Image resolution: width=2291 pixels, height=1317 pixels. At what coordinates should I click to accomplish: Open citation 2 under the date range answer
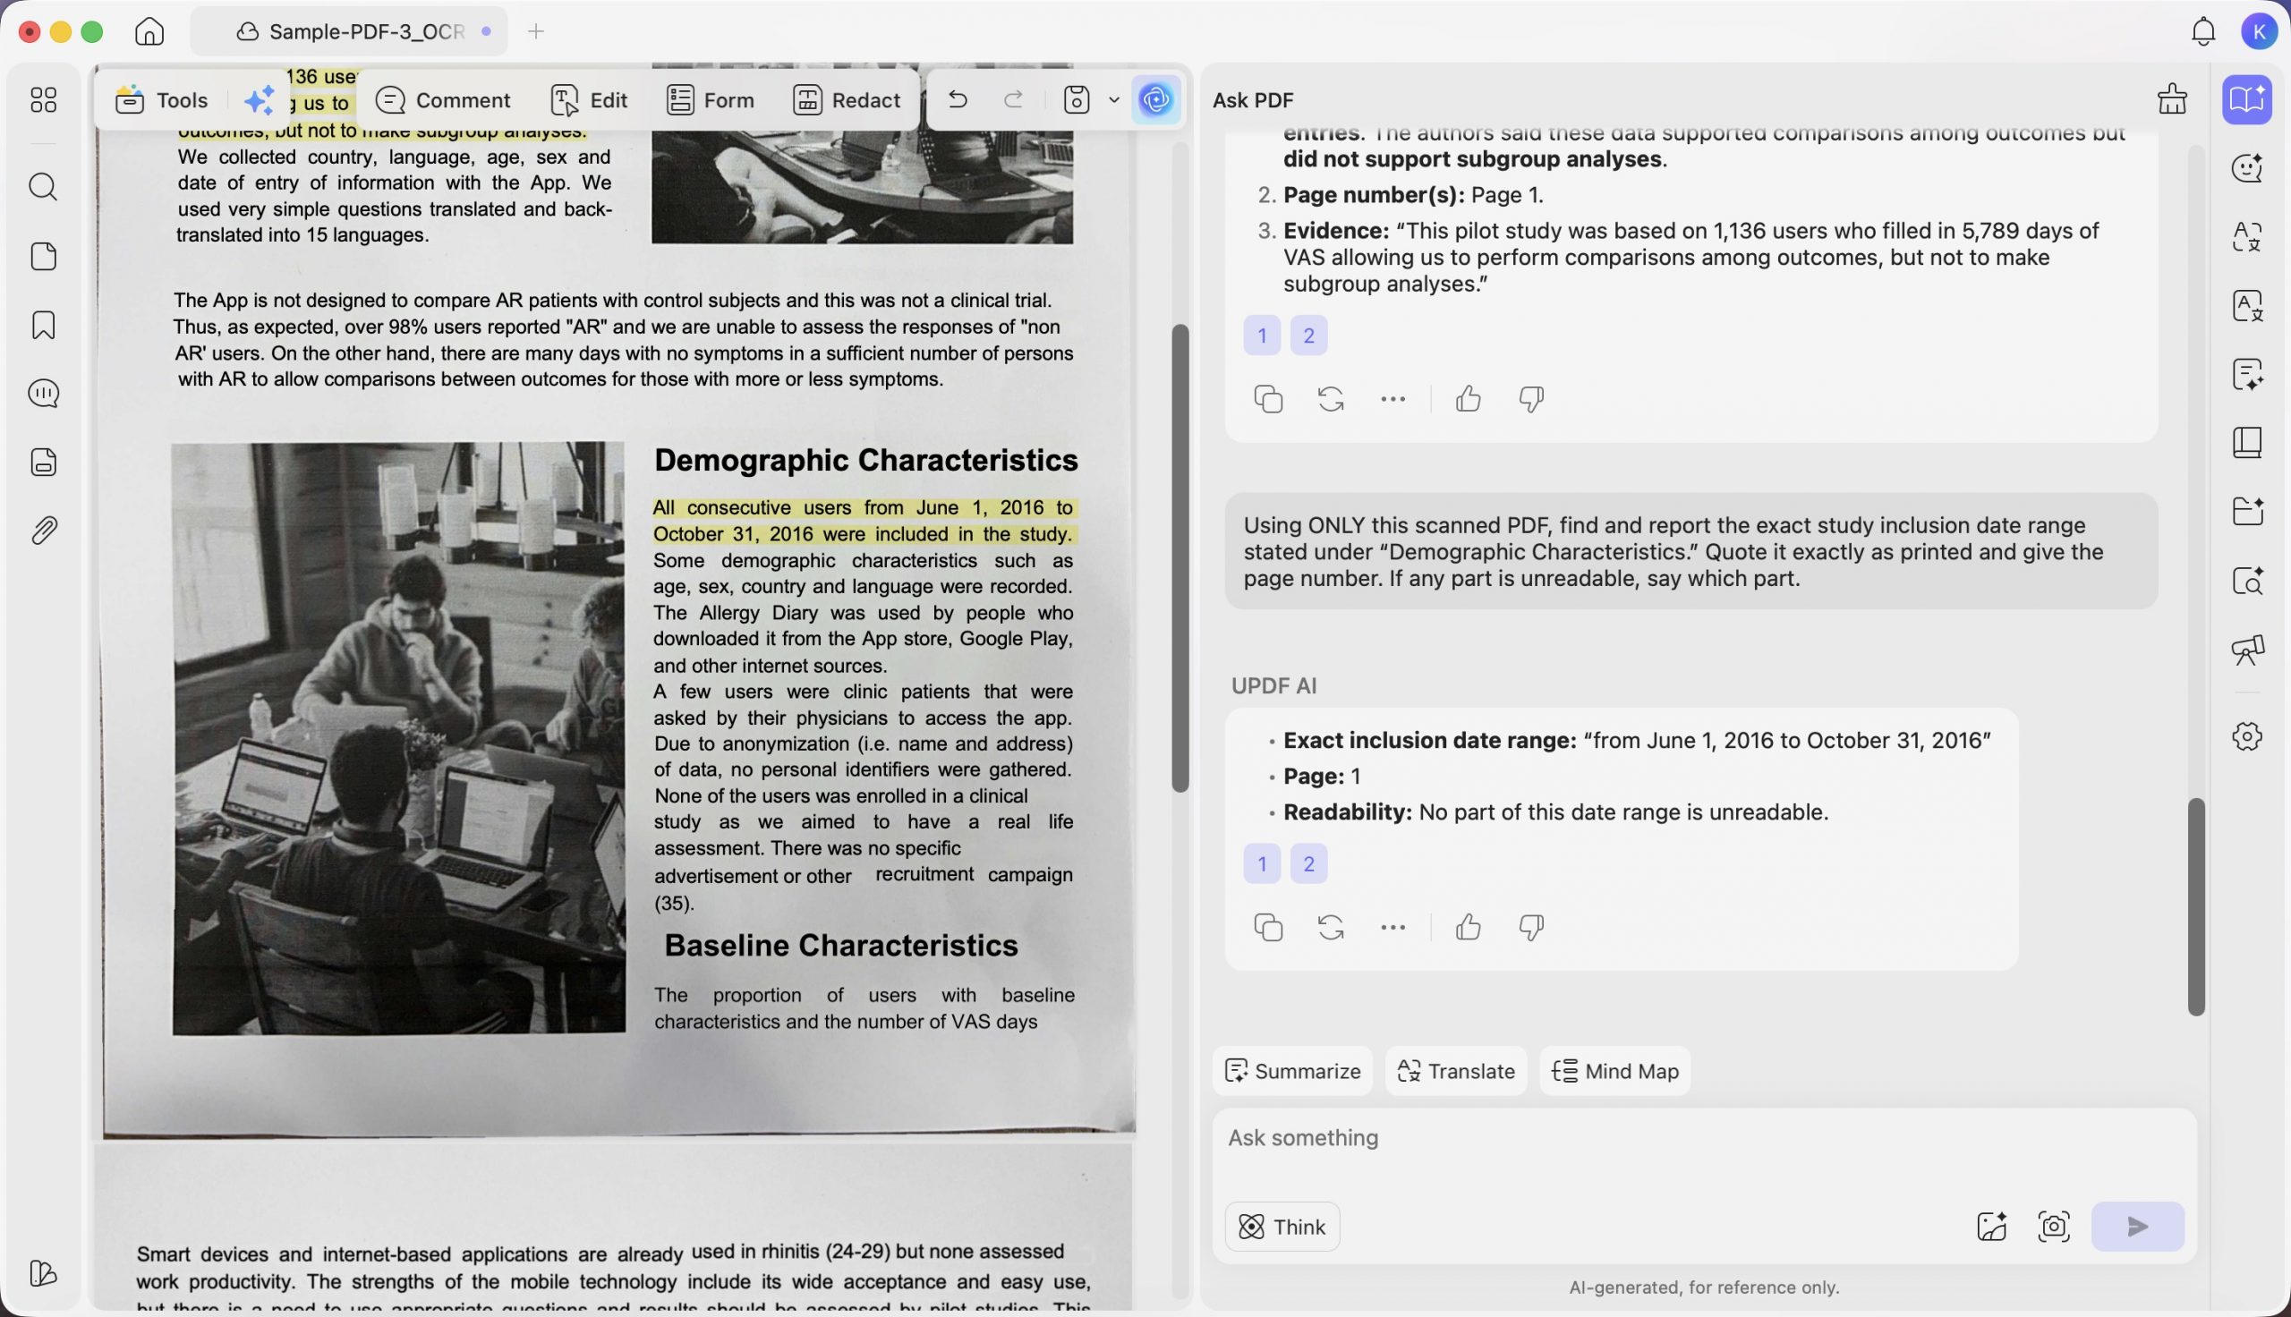[1308, 863]
